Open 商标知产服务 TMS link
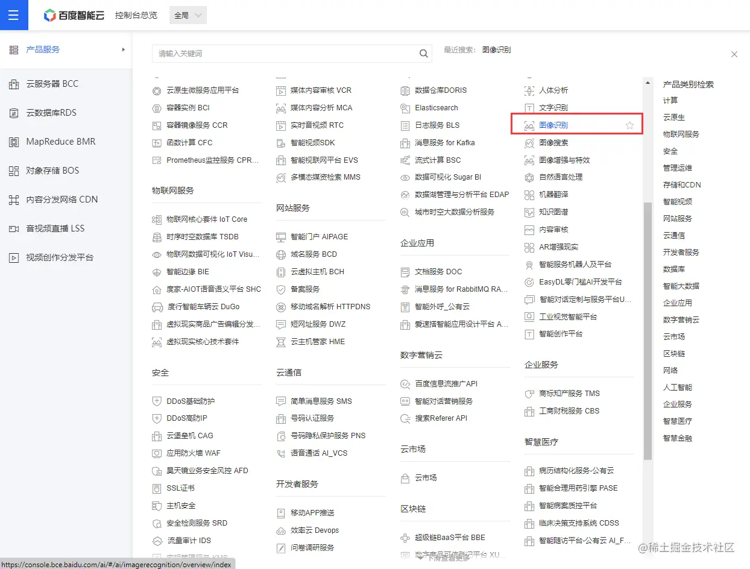The height and width of the screenshot is (569, 750). click(570, 394)
